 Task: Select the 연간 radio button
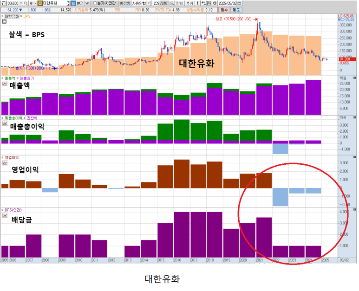(x=106, y=3)
